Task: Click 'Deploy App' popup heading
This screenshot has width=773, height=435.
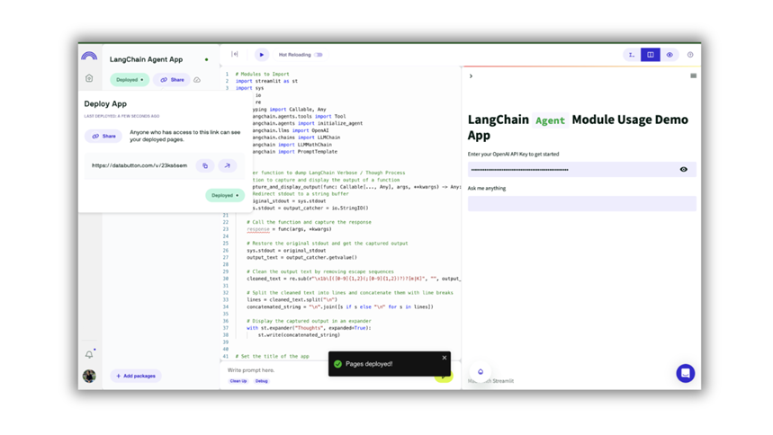Action: coord(105,104)
